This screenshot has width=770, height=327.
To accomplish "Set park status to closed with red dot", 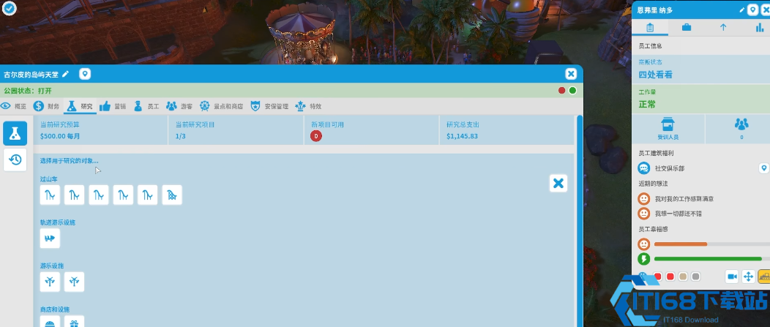I will 562,90.
